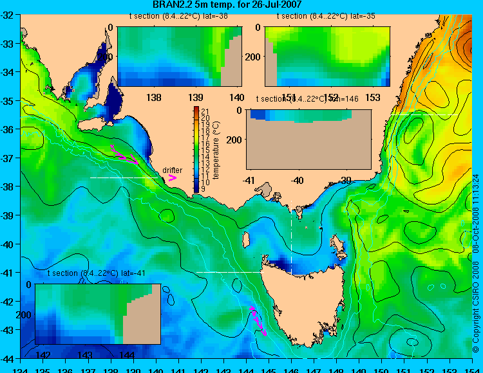Click the '15' tick on the temperature colorbar
The image size is (483, 373).
205,150
